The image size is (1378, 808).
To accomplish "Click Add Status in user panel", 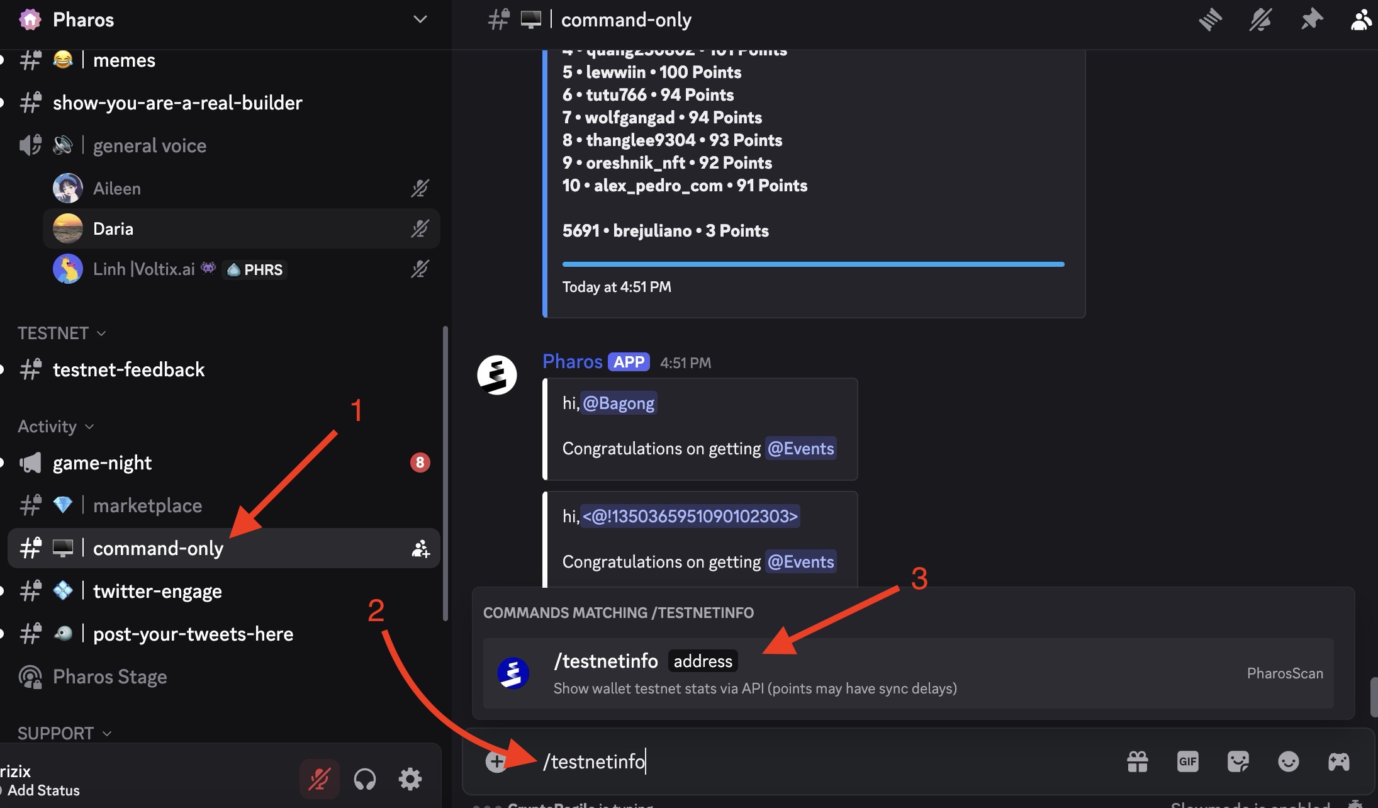I will [x=43, y=790].
